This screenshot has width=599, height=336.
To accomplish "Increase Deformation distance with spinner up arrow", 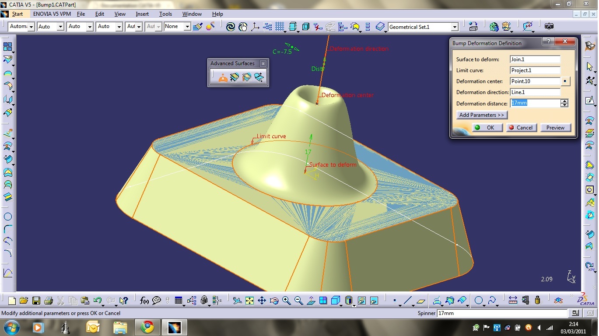I will pos(564,101).
